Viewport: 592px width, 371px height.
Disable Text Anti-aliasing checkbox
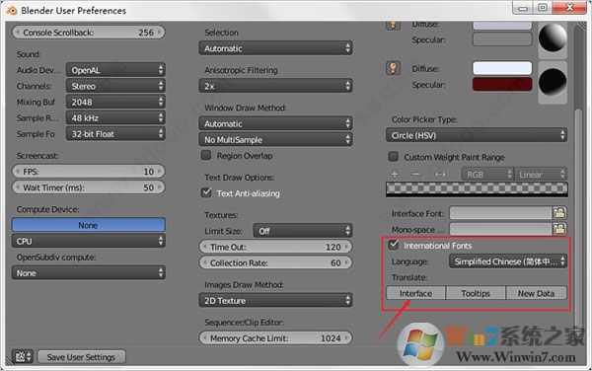pos(206,192)
